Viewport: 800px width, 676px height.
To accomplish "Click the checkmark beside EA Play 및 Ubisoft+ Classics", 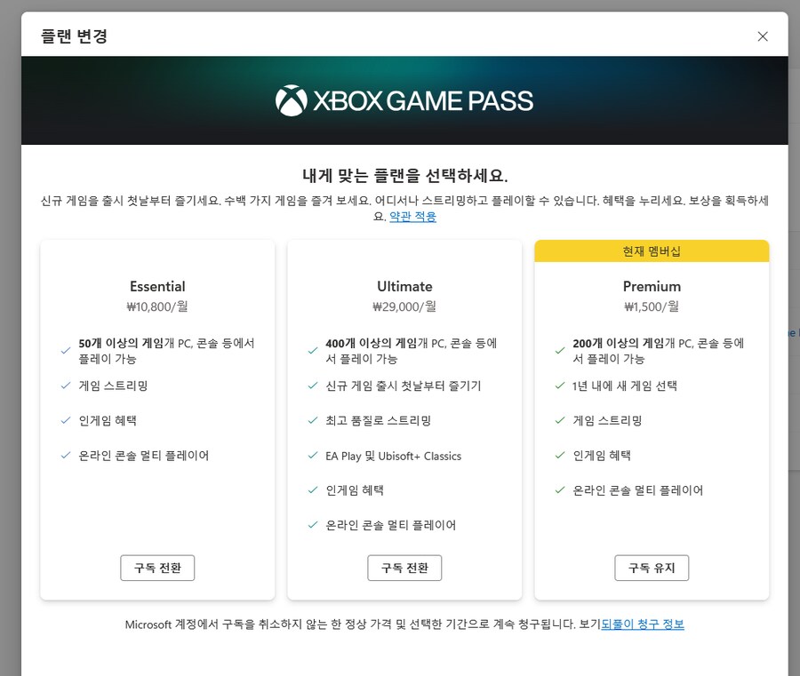I will [x=313, y=456].
